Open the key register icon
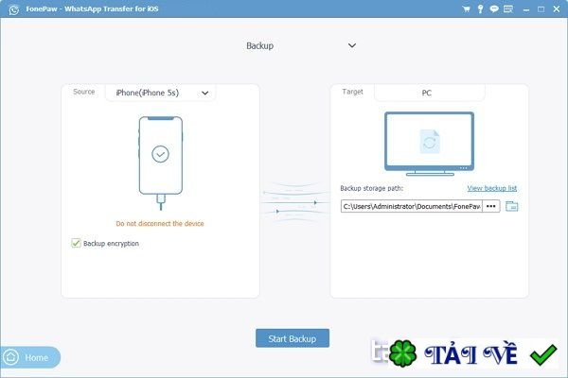The image size is (568, 378). click(x=480, y=9)
